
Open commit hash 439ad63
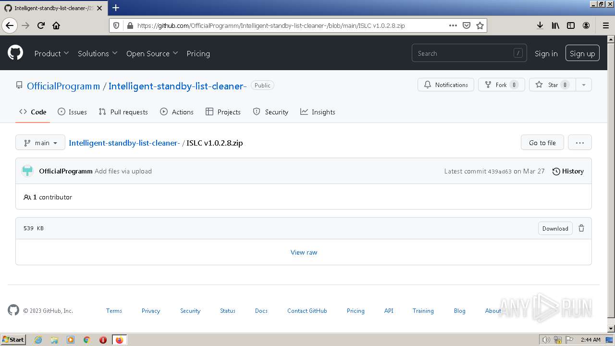click(x=500, y=172)
